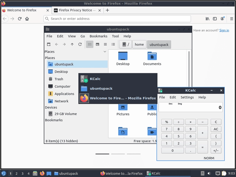Screen dimensions: 236x177
Task: Switch file manager to detailed list view
Action: point(113,44)
